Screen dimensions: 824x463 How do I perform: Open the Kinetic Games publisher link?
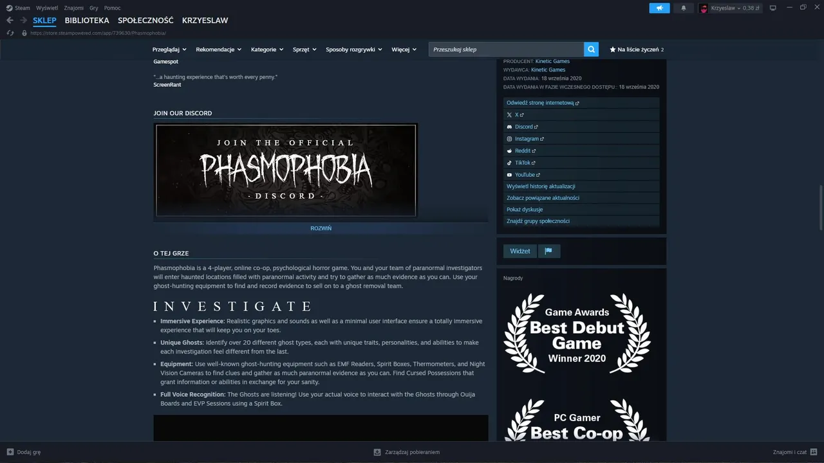548,69
